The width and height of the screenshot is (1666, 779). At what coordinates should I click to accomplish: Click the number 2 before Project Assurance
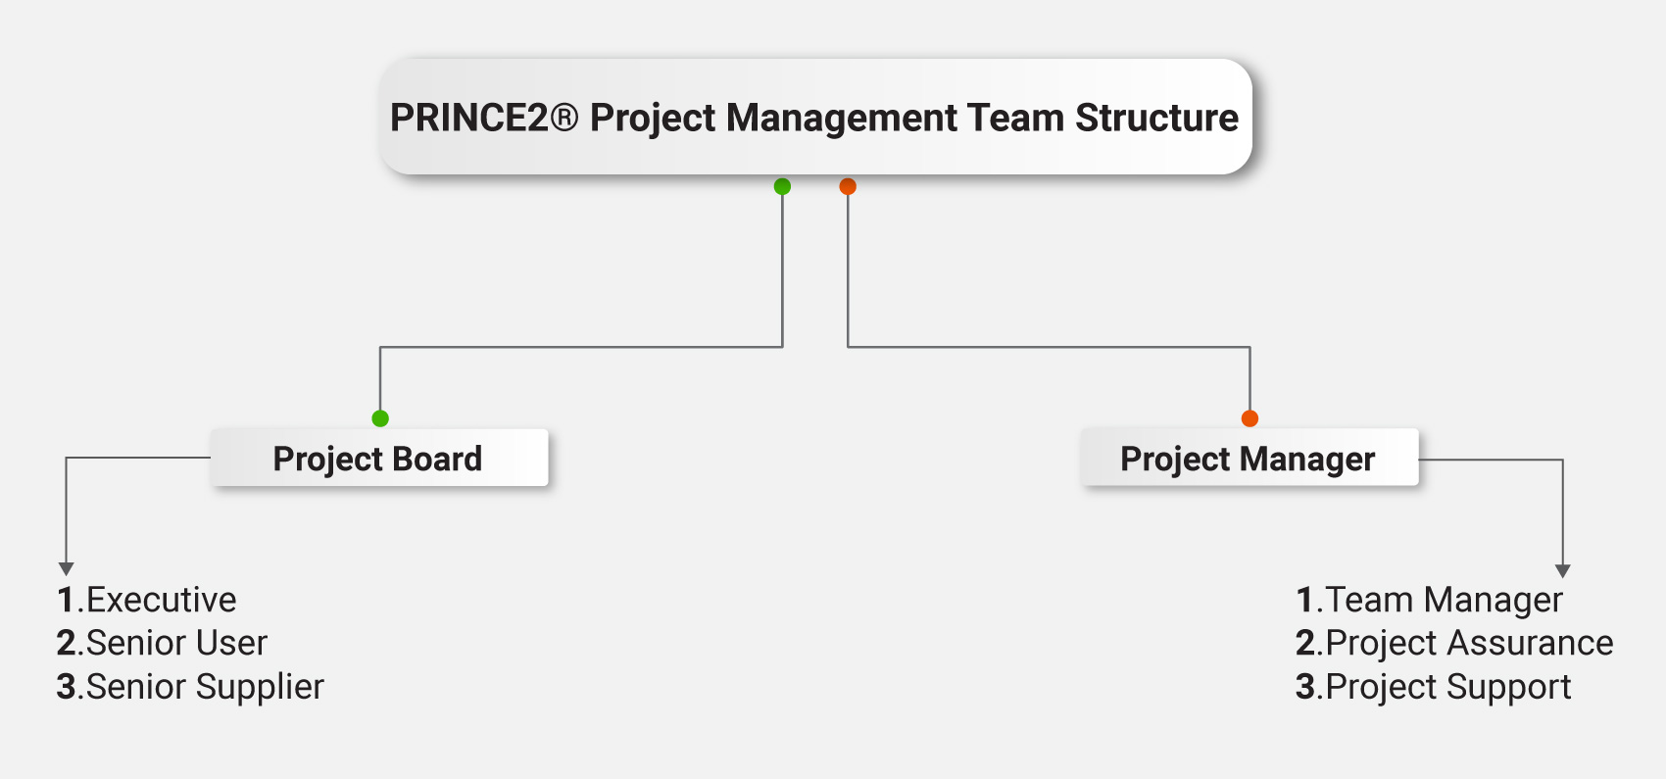click(1305, 643)
